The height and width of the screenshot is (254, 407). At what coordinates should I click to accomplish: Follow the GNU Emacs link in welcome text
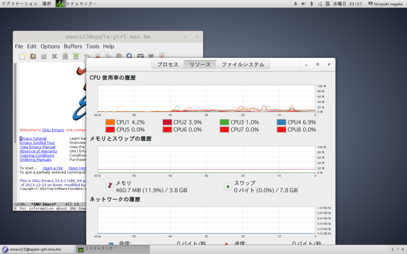53,130
